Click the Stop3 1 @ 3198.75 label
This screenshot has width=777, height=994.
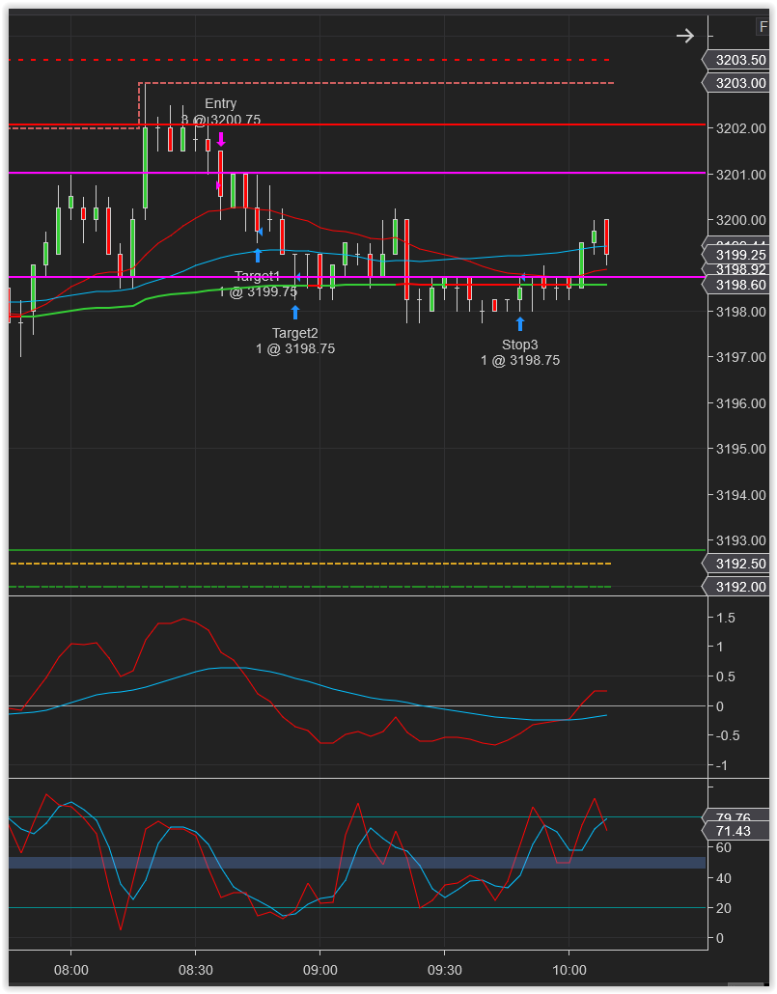click(x=520, y=352)
